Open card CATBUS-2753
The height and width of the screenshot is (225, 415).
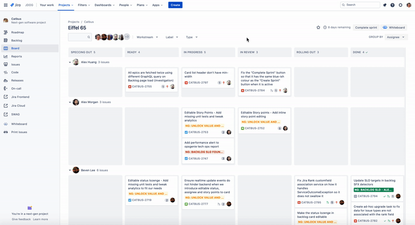(x=208, y=122)
